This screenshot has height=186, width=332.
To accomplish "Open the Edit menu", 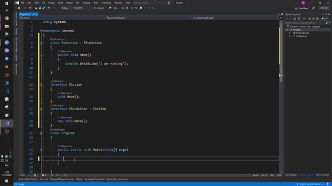I will tap(29, 3).
